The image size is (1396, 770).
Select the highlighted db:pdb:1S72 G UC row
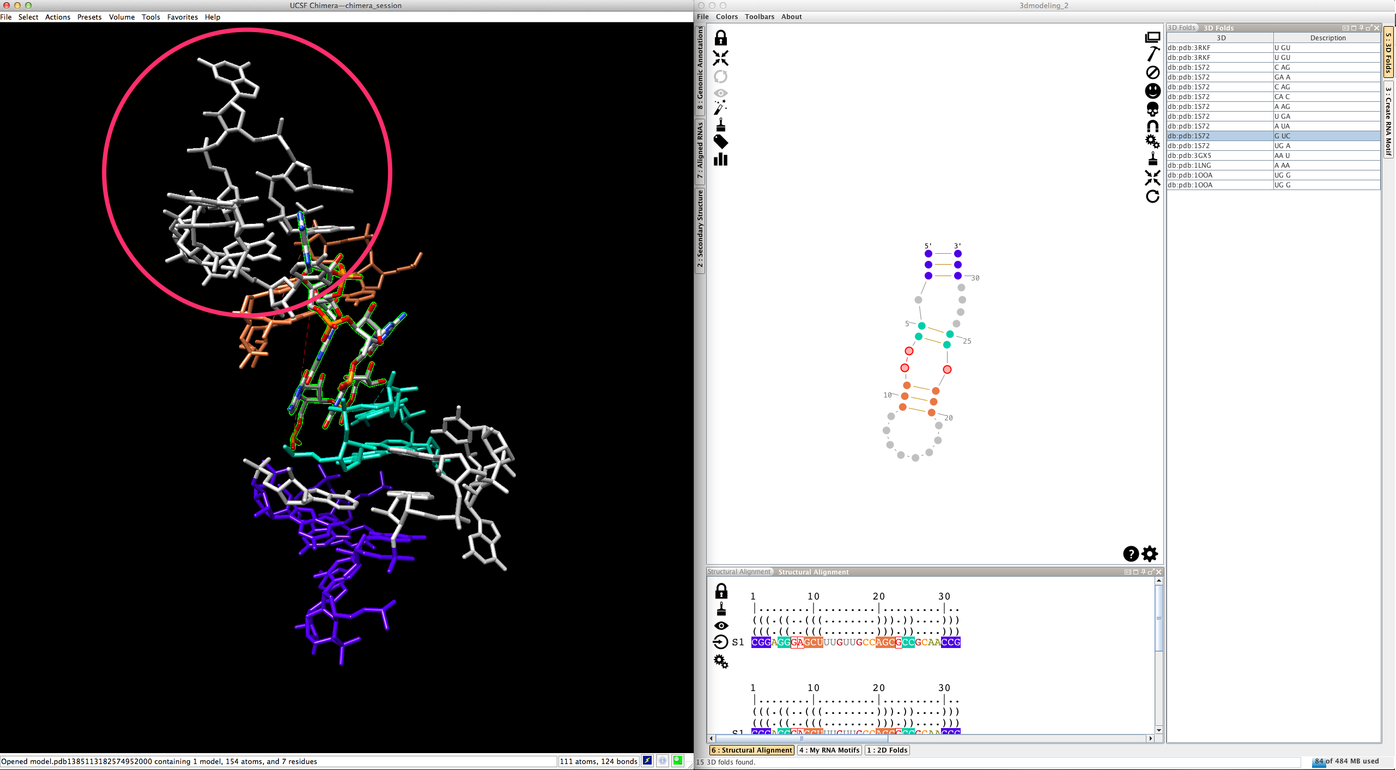coord(1273,136)
